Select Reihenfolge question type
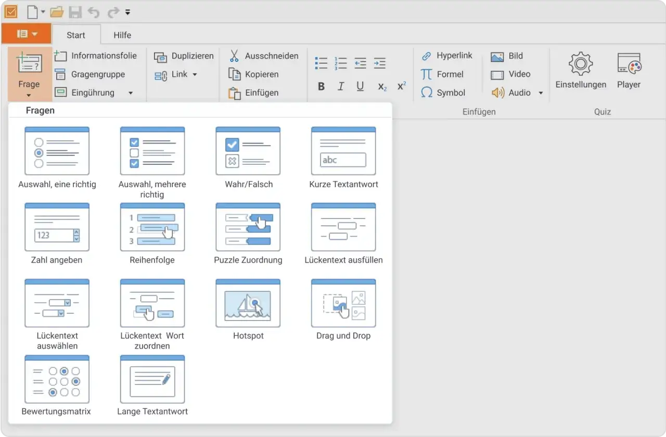The width and height of the screenshot is (666, 437). [x=152, y=233]
